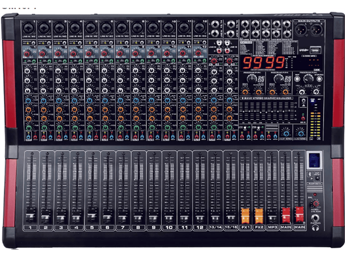
Task: Click the first PROGRAM (PUSH) knob under the display
Action: point(252,79)
